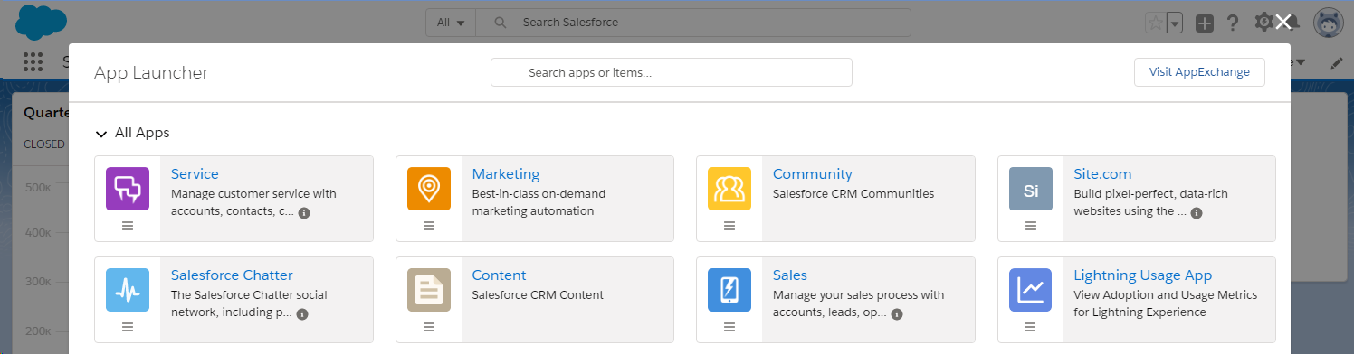
Task: Show more info for Service description
Action: pyautogui.click(x=304, y=213)
